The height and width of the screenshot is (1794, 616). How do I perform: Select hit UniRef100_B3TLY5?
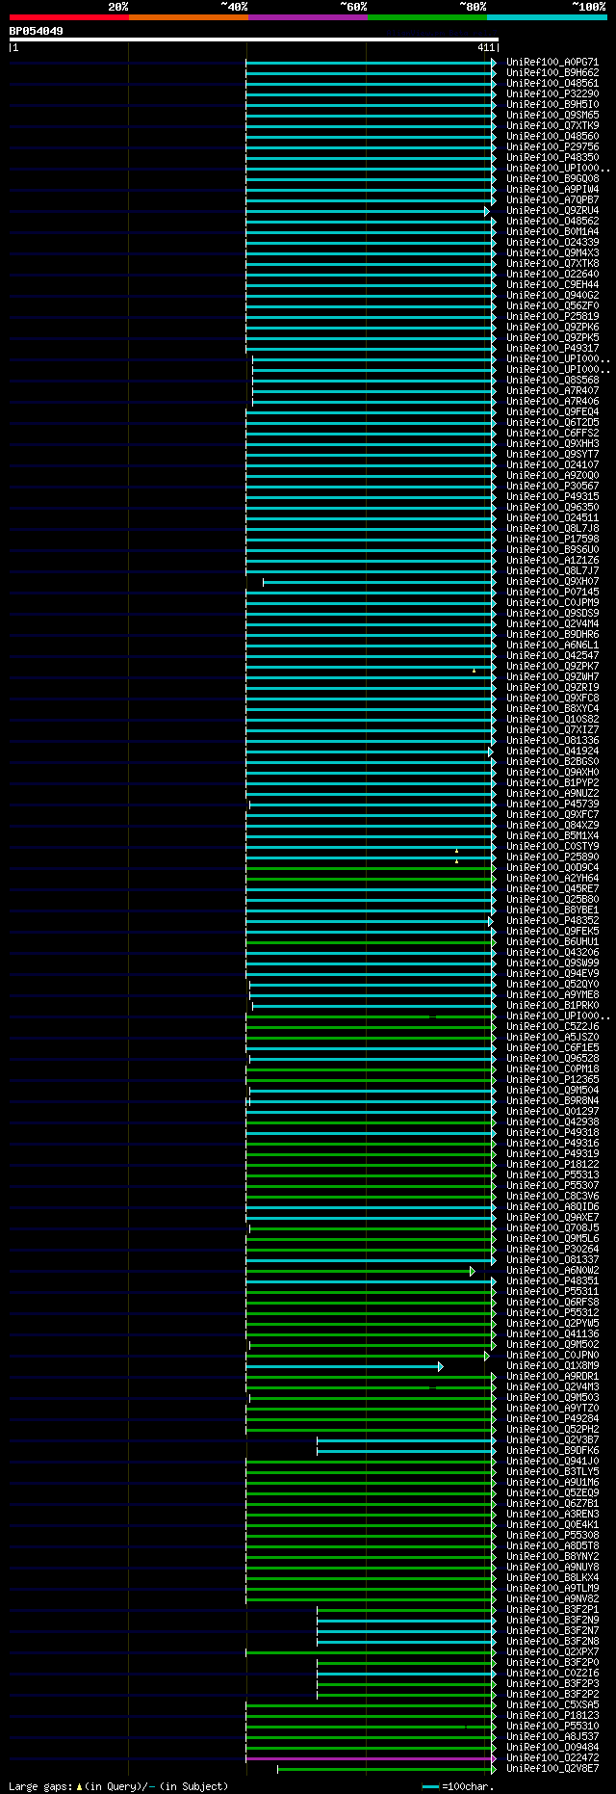point(552,1472)
